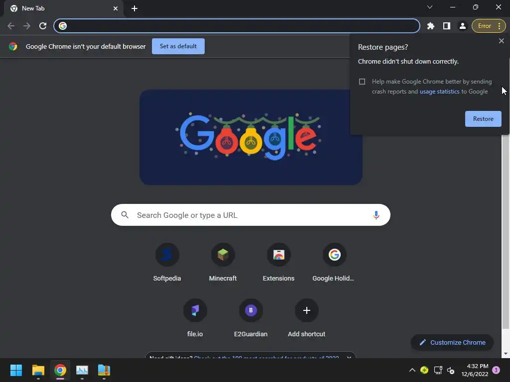Image resolution: width=510 pixels, height=382 pixels.
Task: Open the Chrome three-dot menu
Action: pyautogui.click(x=499, y=26)
